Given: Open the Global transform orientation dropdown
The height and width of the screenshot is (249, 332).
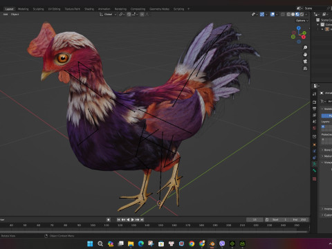Looking at the screenshot, I should click(x=108, y=15).
